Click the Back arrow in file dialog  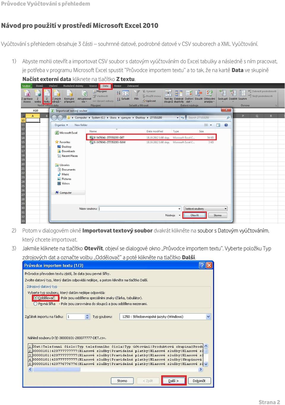tap(55, 118)
